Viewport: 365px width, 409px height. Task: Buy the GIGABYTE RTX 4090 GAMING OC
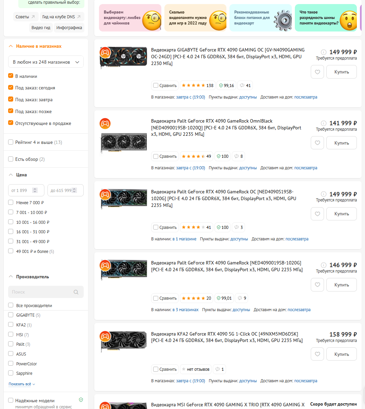[342, 72]
